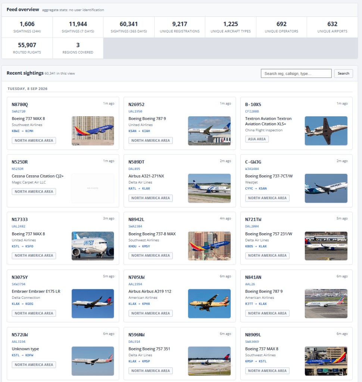Open the N26952 United 787 photo
The height and width of the screenshot is (382, 362).
(209, 131)
